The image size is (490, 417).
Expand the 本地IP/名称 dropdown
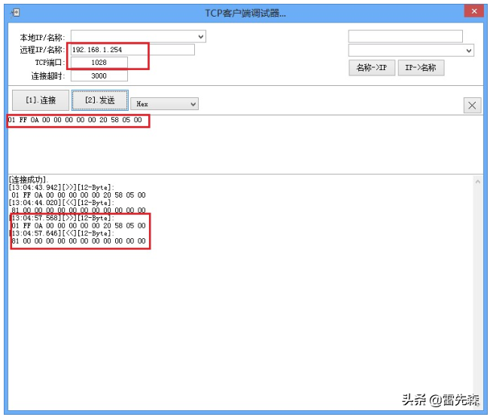[x=200, y=36]
